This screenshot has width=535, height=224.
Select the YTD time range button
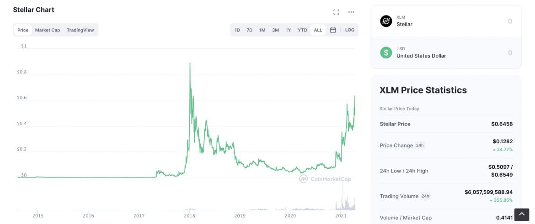pos(302,30)
